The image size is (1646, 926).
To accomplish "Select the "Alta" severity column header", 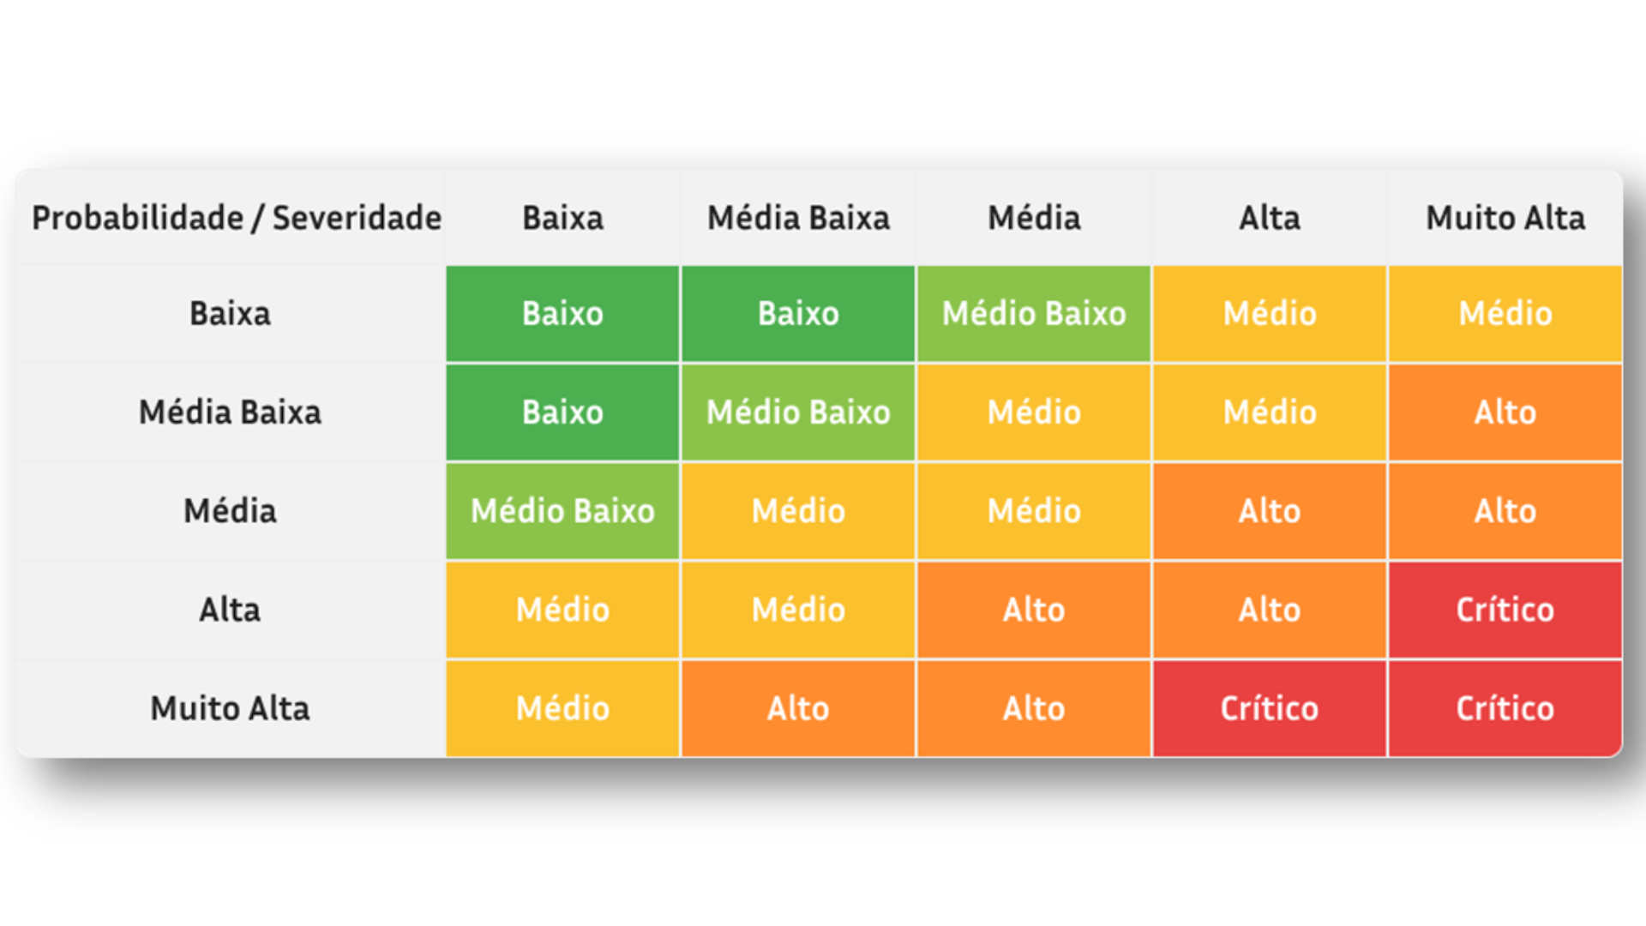I will coord(1269,218).
